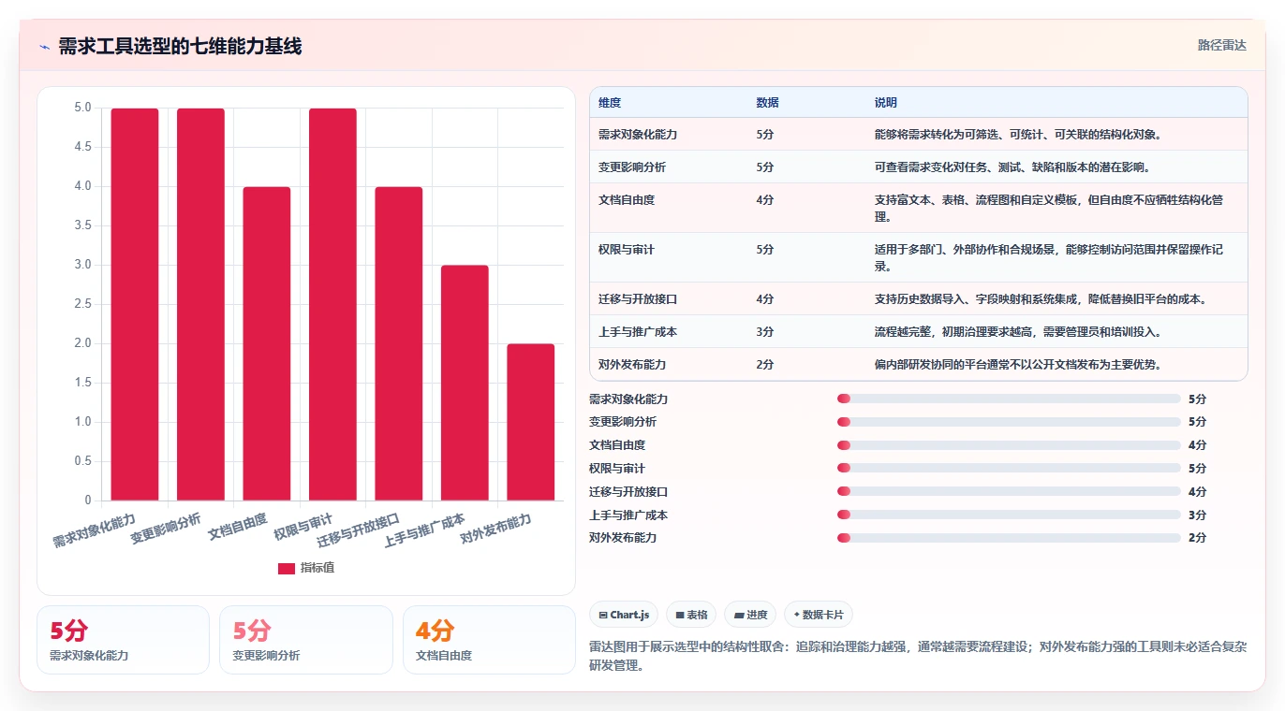Screen dimensions: 1285x711
Task: Click the 权限与审计 bar in the chart
Action: 332,304
